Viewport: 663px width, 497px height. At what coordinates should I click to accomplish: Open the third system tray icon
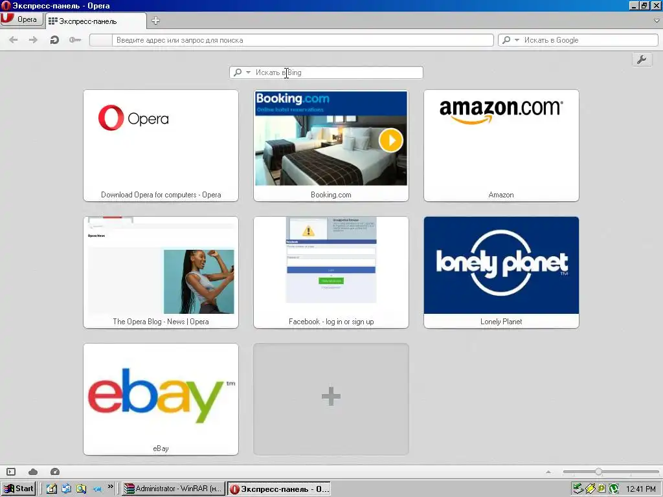pos(601,489)
